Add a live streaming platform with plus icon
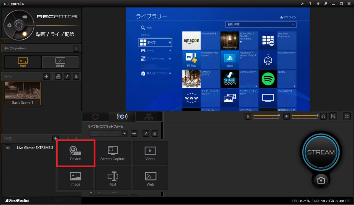354x205 pixels. tap(134, 133)
